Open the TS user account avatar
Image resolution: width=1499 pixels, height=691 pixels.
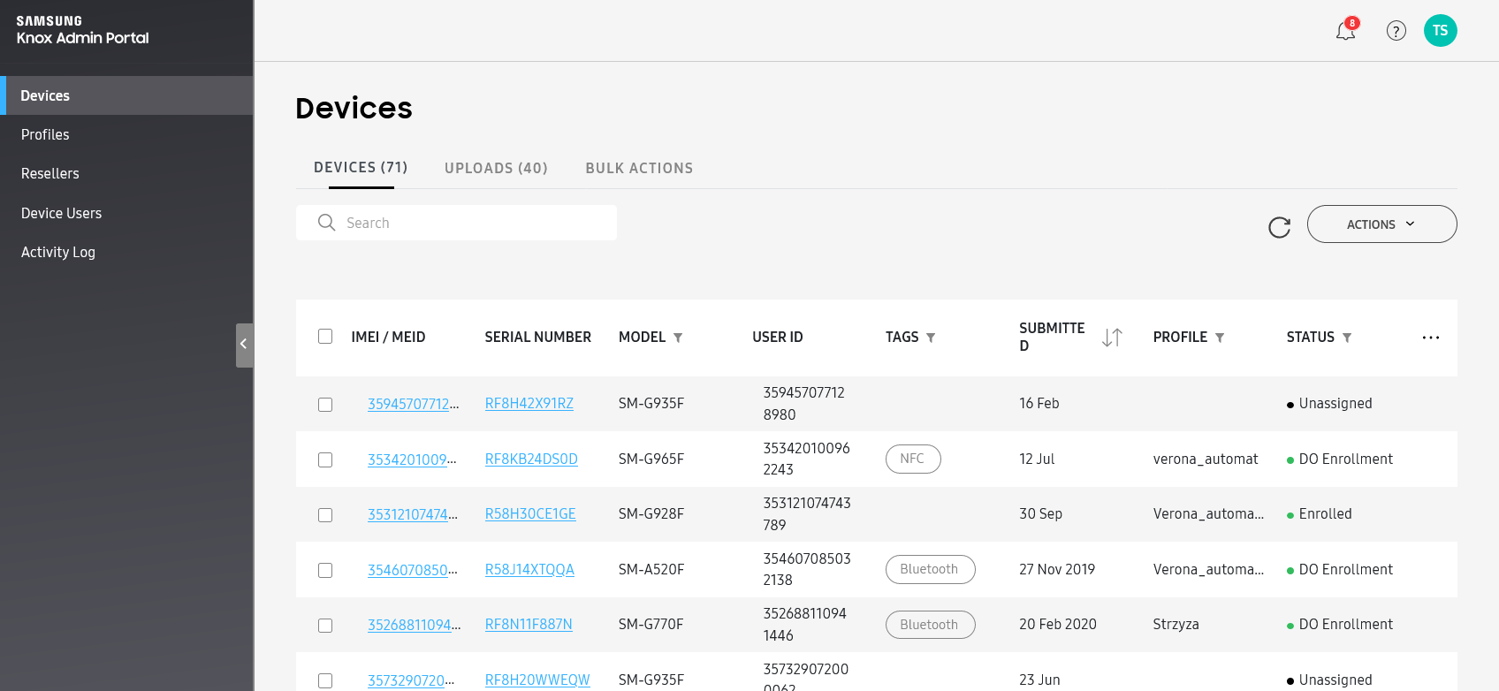click(1441, 31)
